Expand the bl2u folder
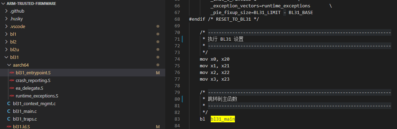Image resolution: width=397 pixels, height=129 pixels. pos(7,49)
